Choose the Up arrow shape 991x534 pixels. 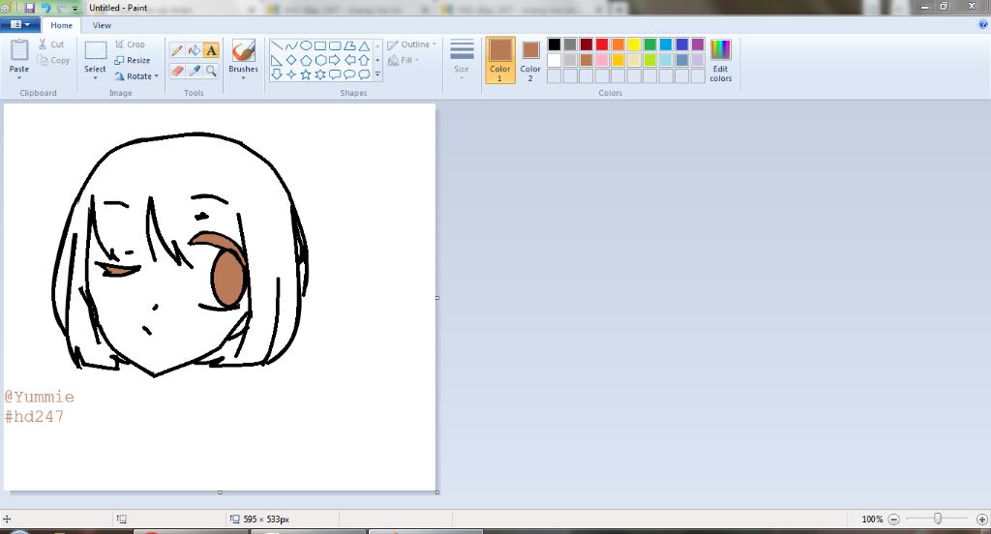pos(364,60)
